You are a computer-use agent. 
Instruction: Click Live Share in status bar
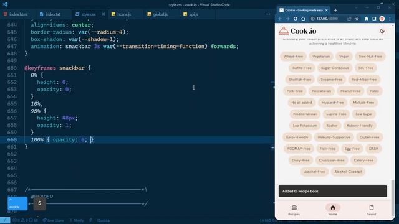(x=53, y=220)
